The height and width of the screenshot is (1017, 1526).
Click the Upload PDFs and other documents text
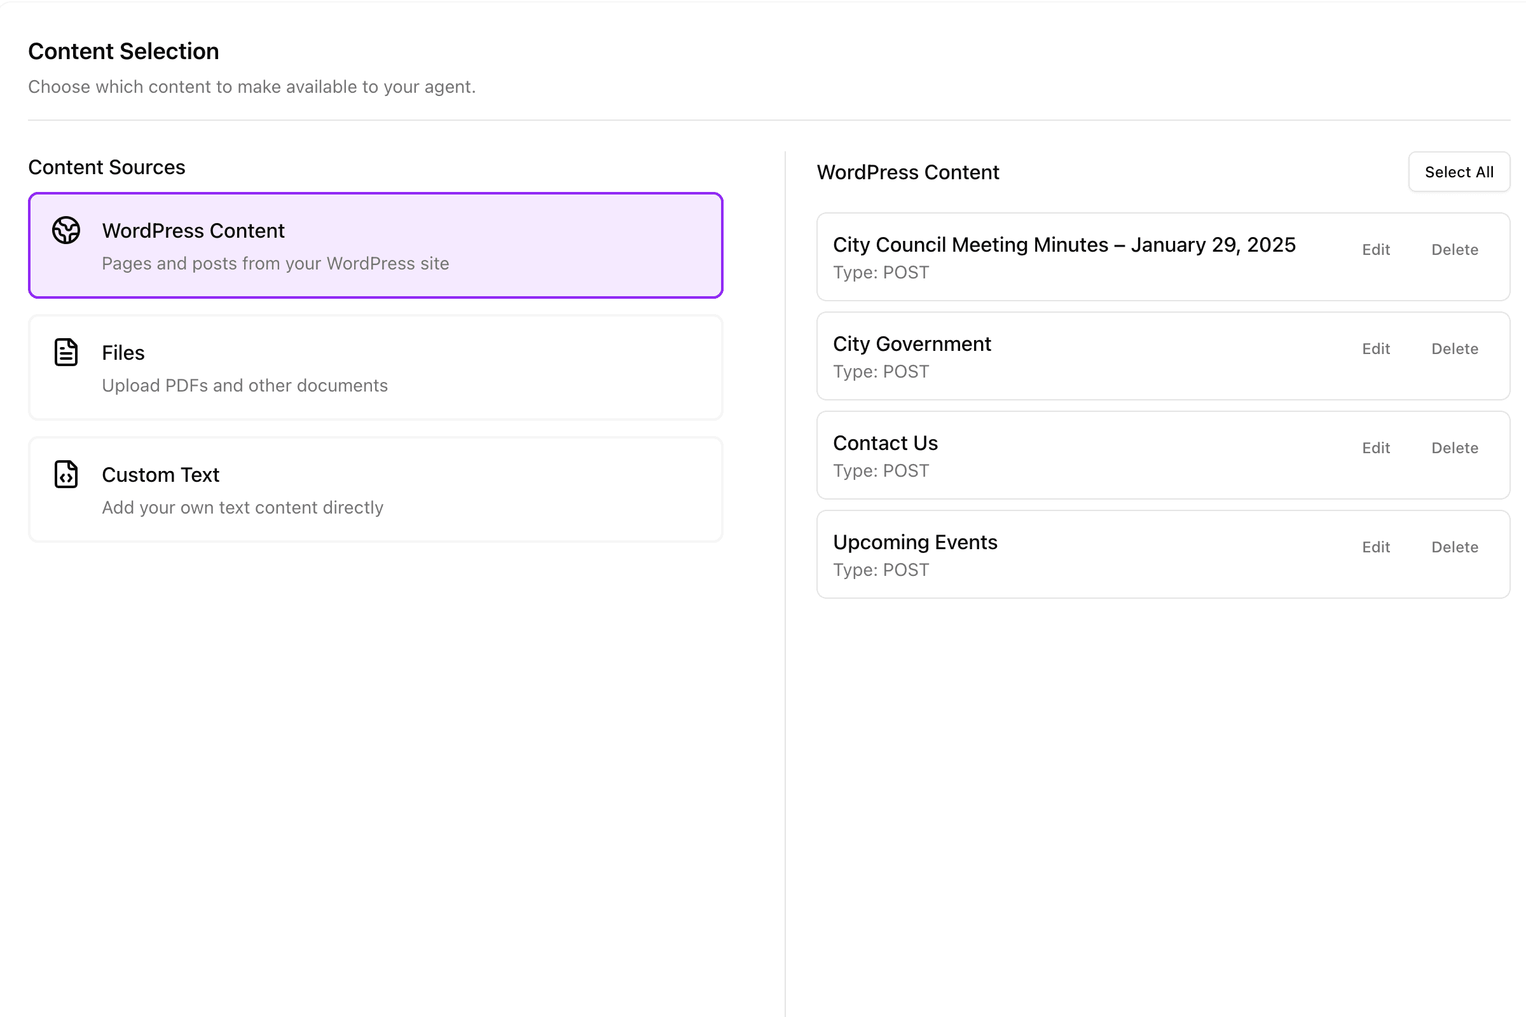pyautogui.click(x=245, y=385)
